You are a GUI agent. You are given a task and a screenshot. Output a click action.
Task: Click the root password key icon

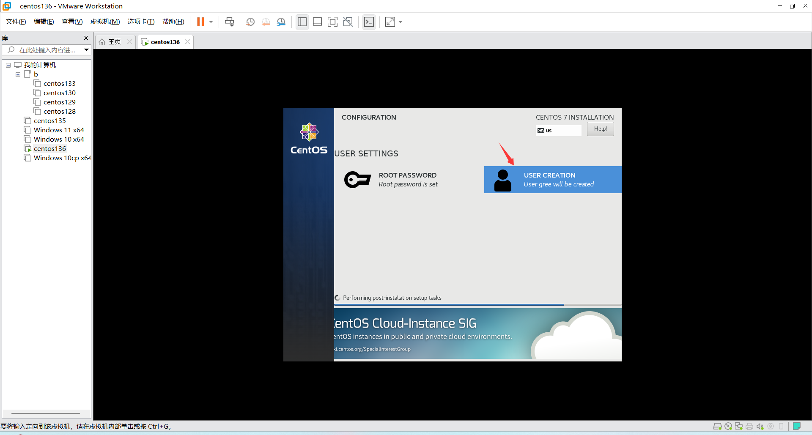(x=357, y=180)
